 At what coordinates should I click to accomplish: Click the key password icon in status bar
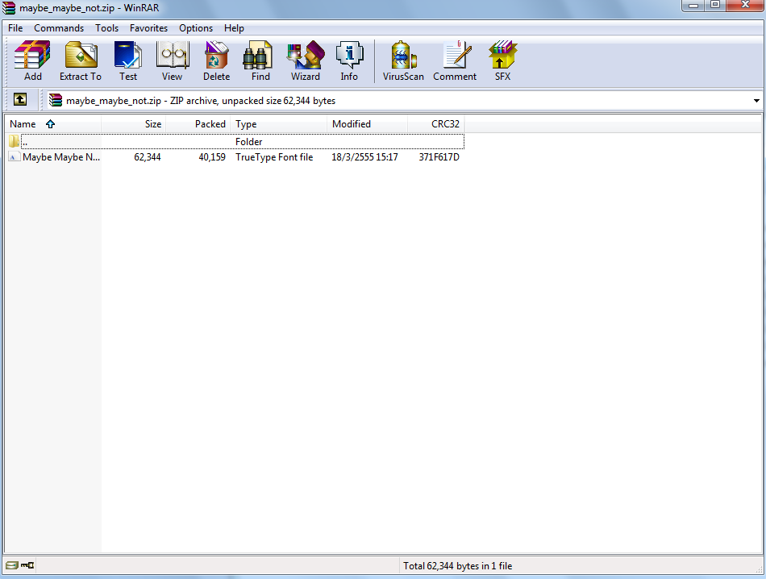(x=27, y=565)
